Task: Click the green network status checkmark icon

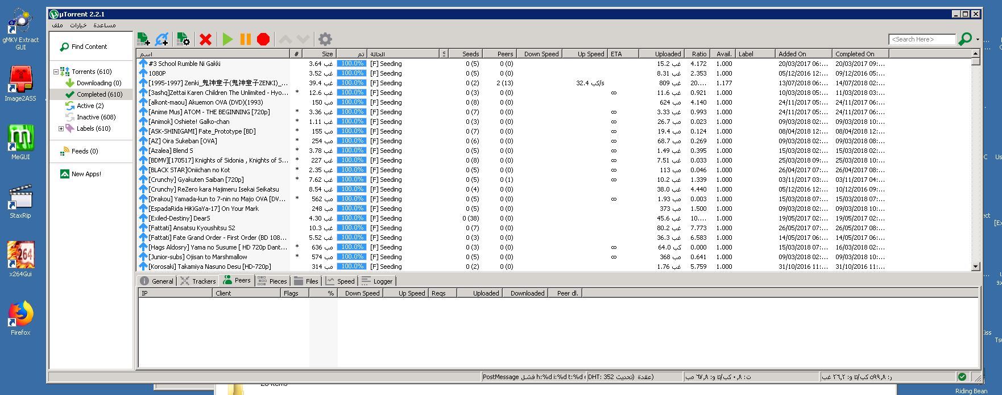Action: [x=962, y=377]
